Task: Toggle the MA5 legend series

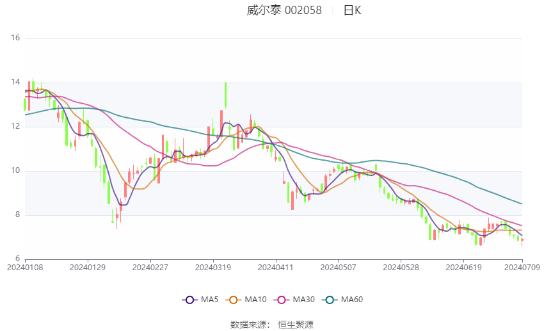Action: [200, 300]
